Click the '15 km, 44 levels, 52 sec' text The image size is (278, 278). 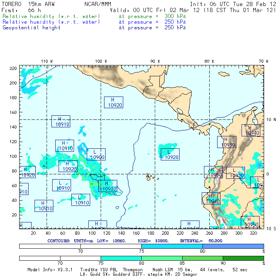[212, 270]
